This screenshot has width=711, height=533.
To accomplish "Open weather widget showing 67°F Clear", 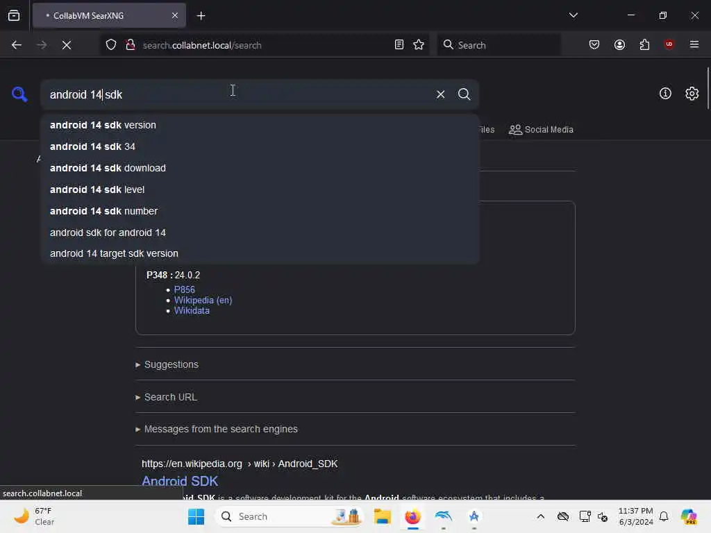I will click(x=34, y=516).
